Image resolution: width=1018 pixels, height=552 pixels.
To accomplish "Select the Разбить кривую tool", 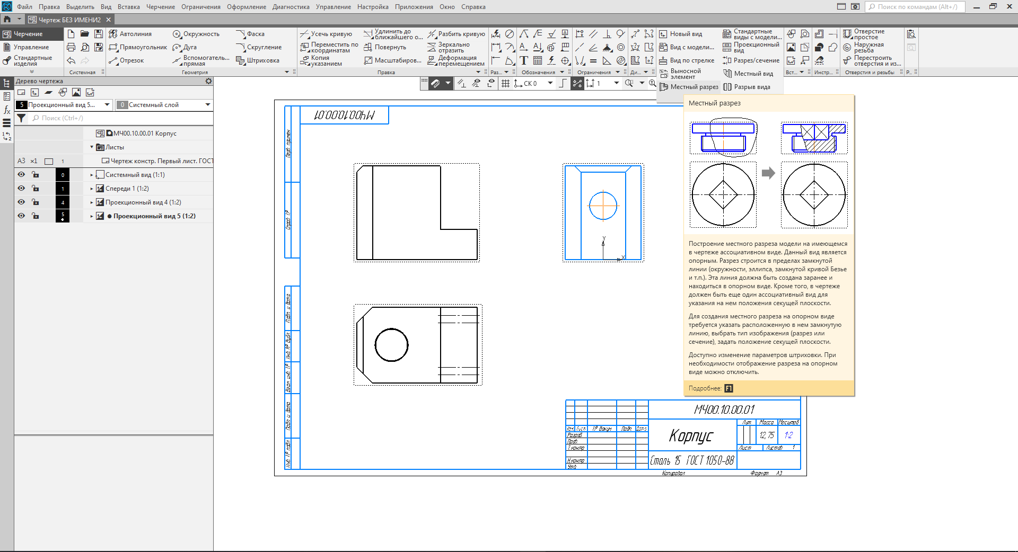I will click(x=457, y=34).
